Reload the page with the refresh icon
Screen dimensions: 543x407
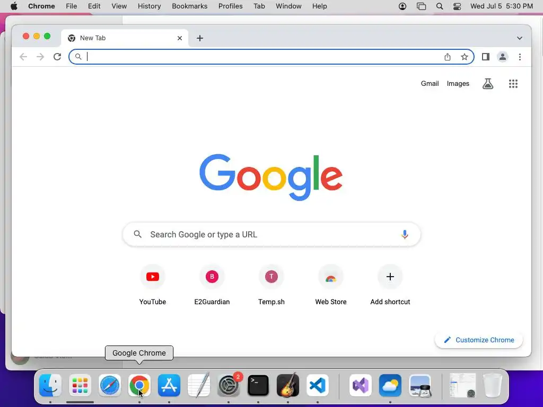[x=57, y=57]
